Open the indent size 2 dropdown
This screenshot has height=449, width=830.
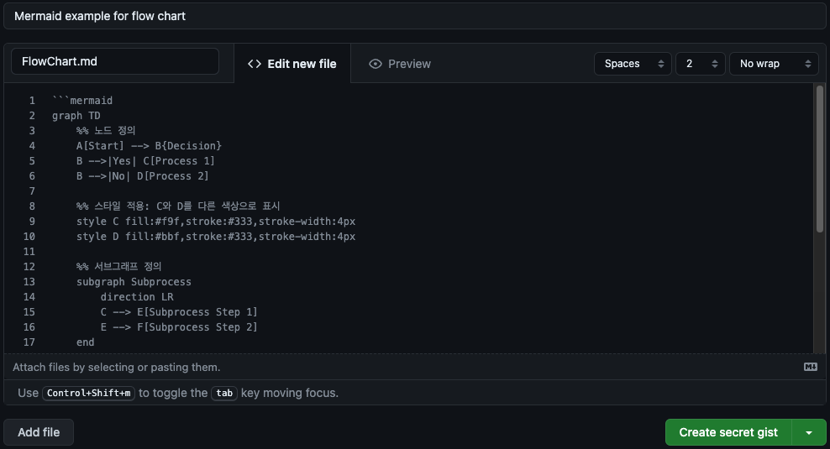[701, 64]
